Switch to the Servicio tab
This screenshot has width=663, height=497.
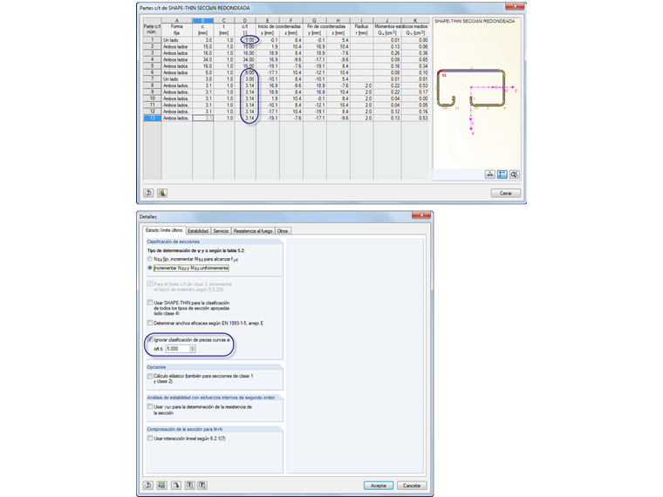click(221, 231)
